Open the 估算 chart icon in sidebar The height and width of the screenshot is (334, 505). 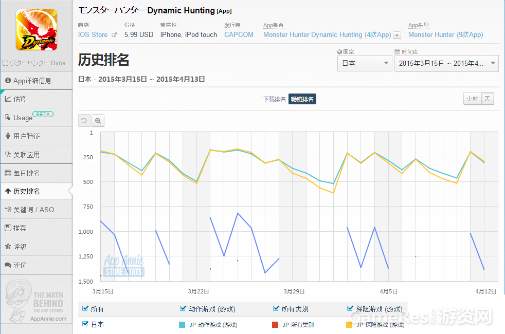(8, 99)
